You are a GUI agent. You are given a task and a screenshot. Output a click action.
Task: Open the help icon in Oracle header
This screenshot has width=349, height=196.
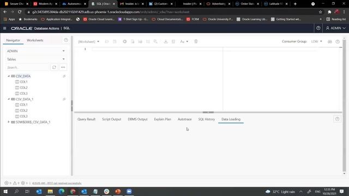(x=318, y=28)
